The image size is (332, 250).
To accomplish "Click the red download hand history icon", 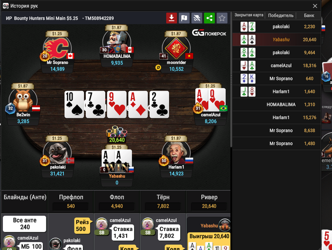I will pyautogui.click(x=172, y=18).
